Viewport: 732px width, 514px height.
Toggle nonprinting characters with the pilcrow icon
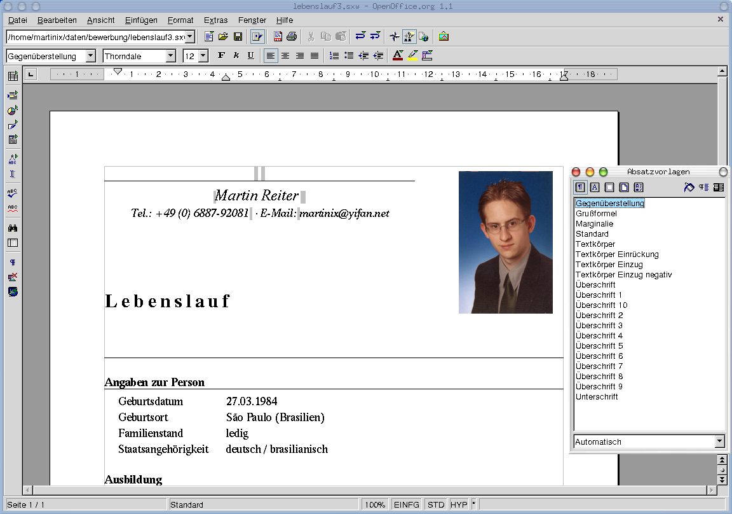tap(12, 262)
